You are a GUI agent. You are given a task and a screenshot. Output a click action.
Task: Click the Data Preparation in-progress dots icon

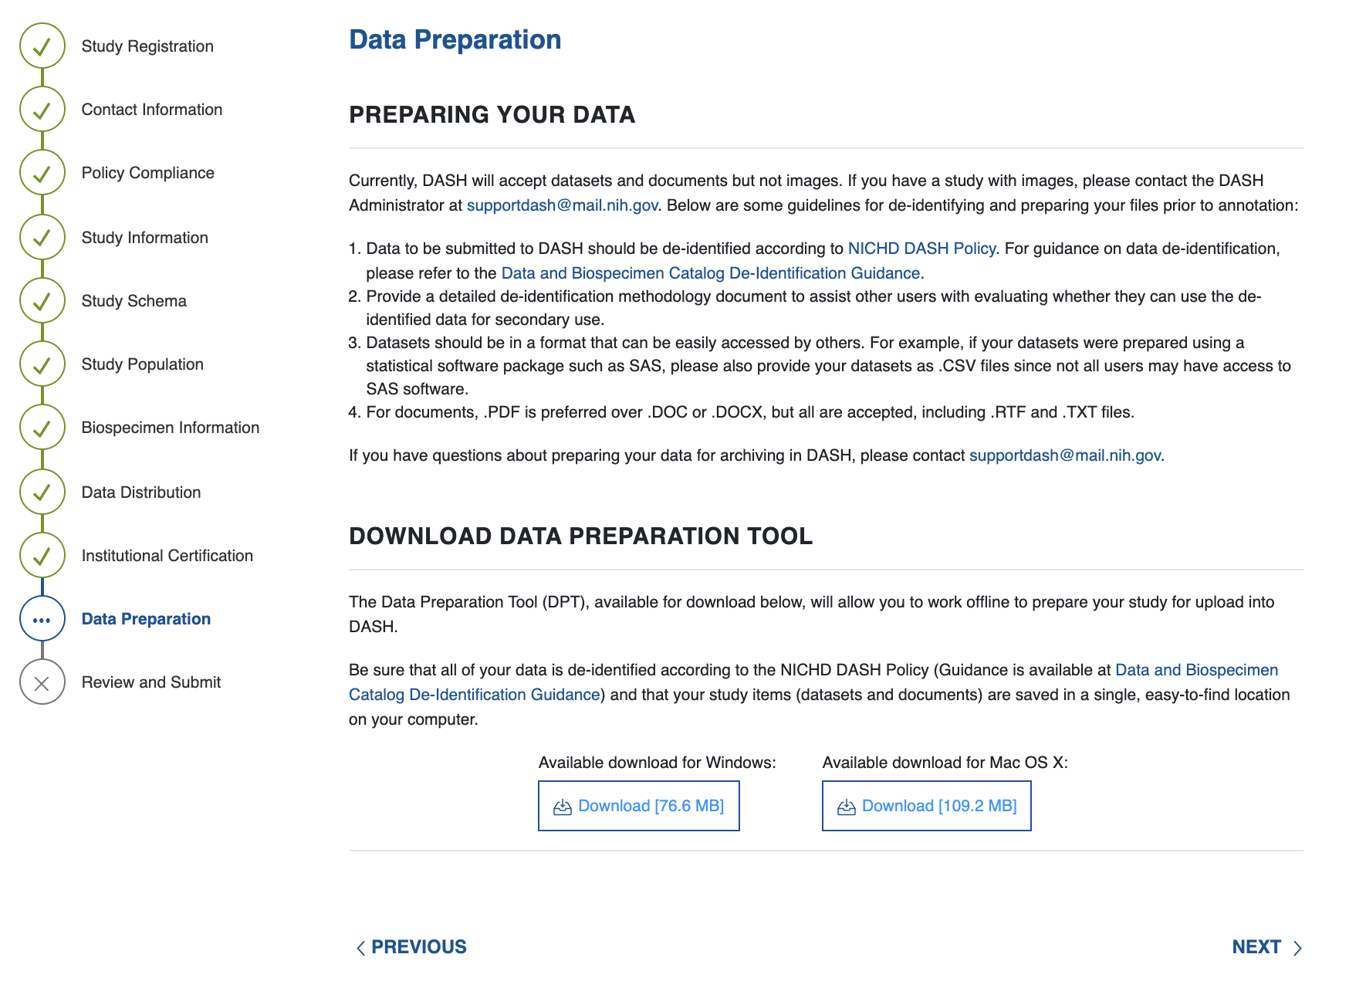42,619
